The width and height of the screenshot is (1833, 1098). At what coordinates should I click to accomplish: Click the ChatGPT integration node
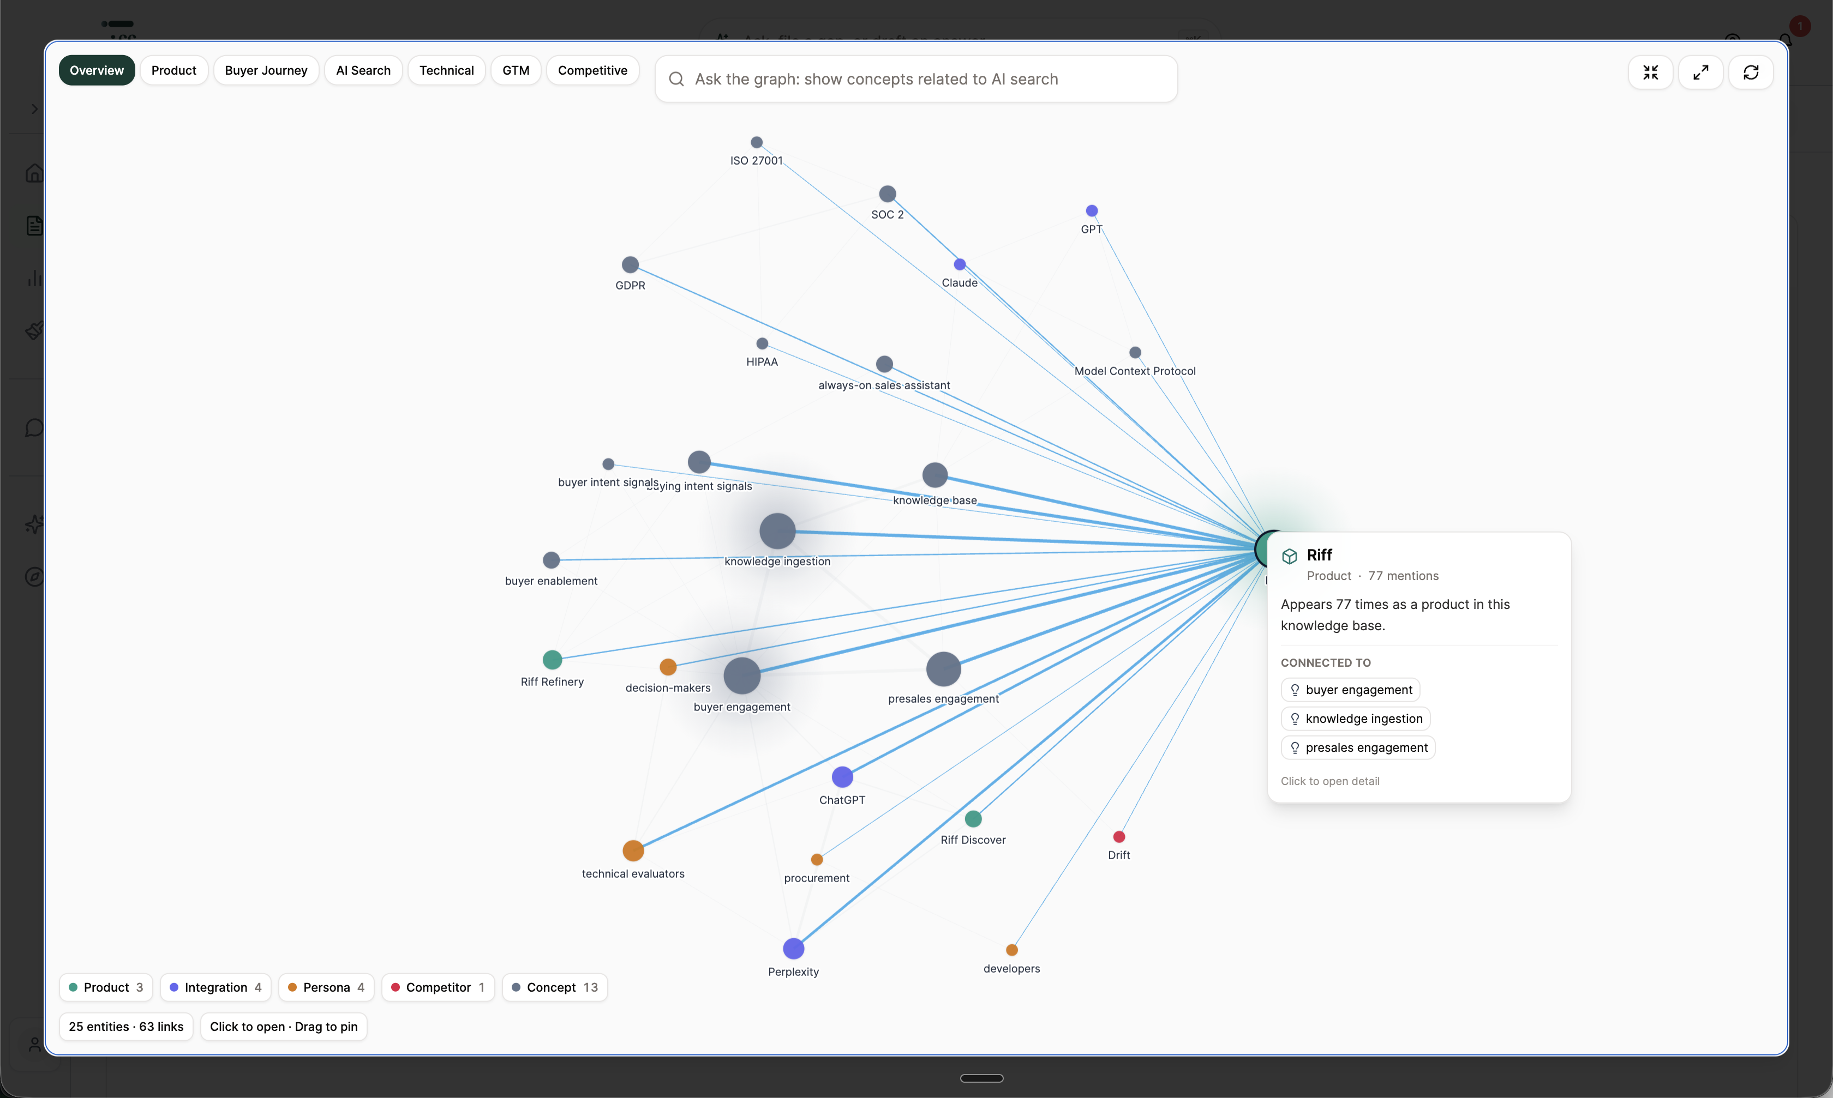842,777
